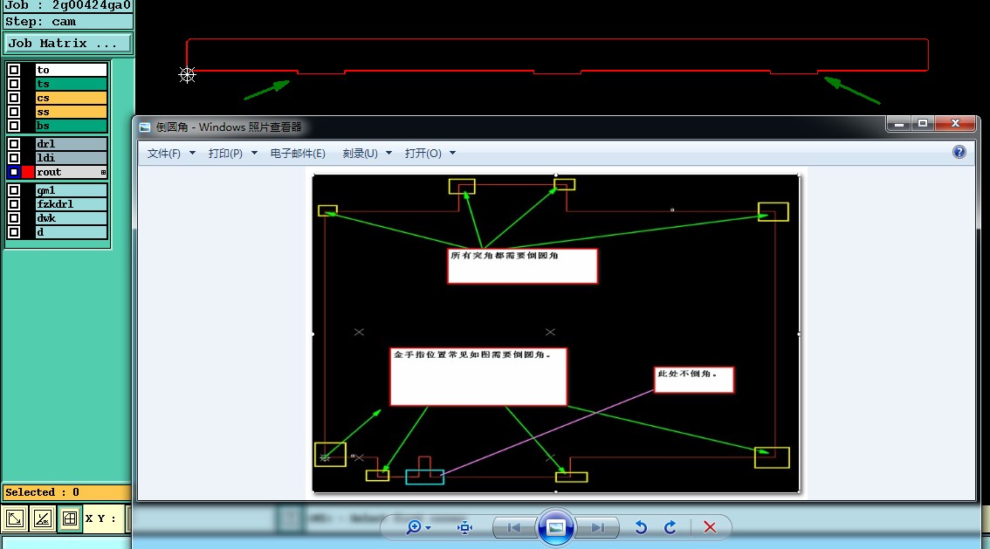Open the 刻录(U) menu
Image resolution: width=990 pixels, height=549 pixels.
pyautogui.click(x=360, y=154)
